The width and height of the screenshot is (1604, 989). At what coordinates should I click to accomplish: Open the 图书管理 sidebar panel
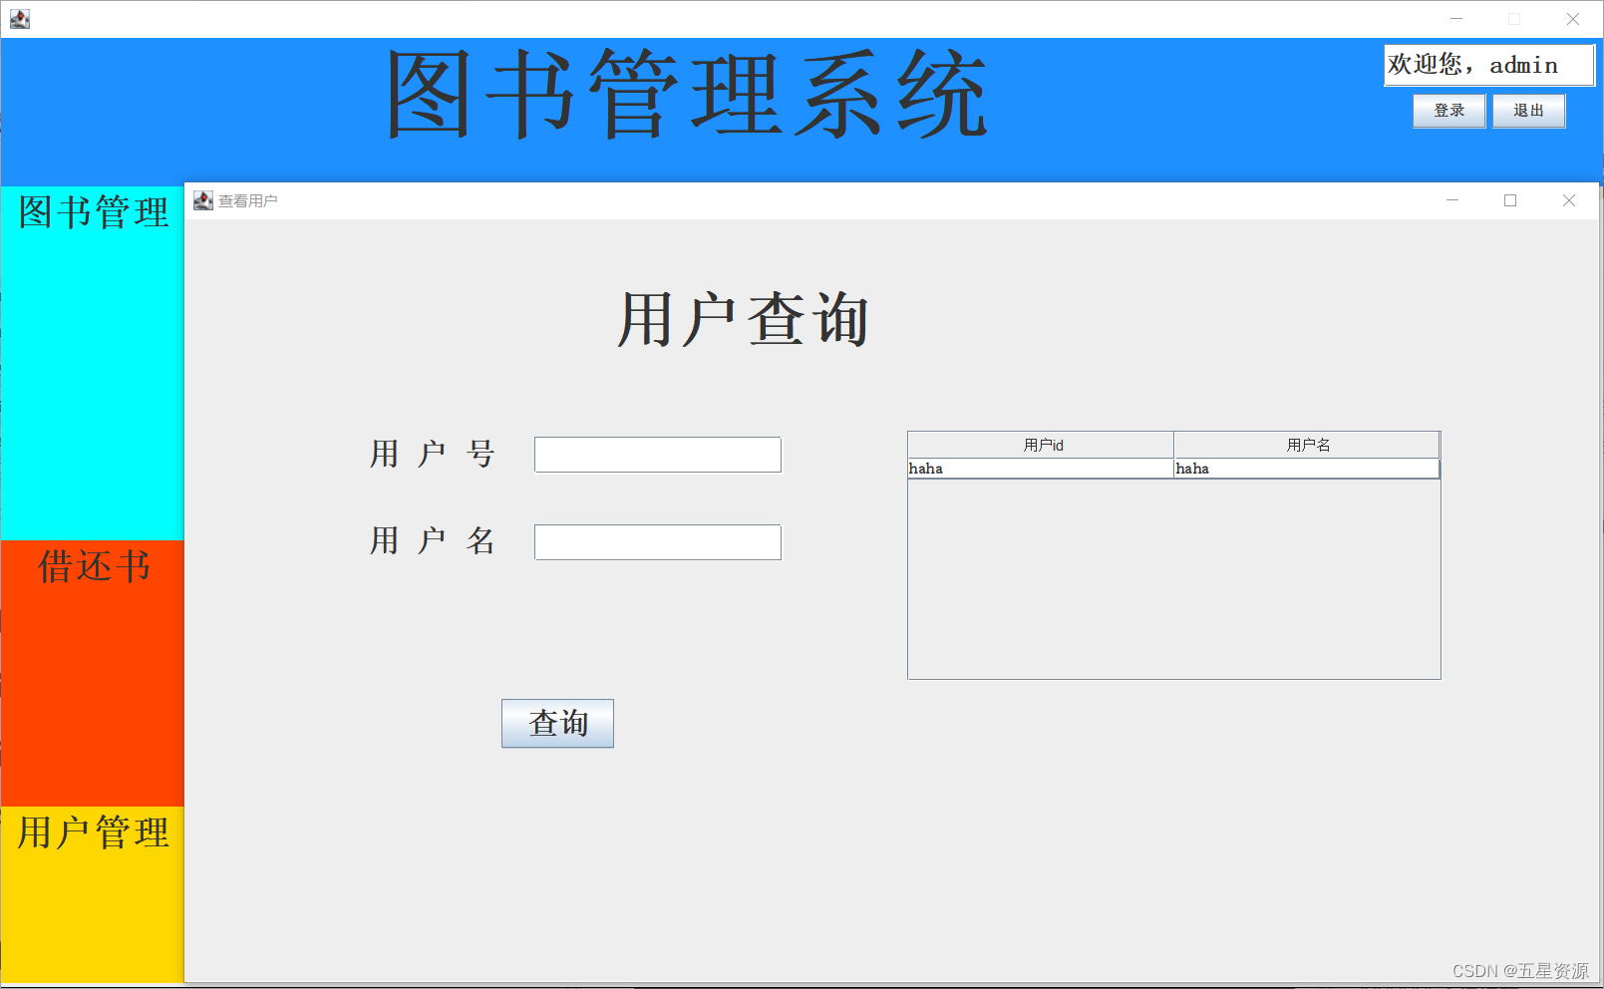click(x=93, y=363)
